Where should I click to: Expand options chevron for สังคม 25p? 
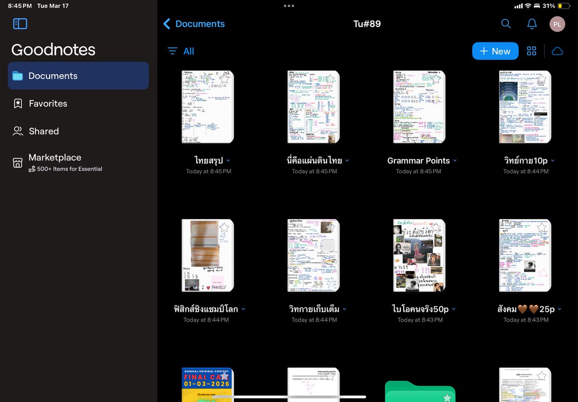pyautogui.click(x=560, y=309)
